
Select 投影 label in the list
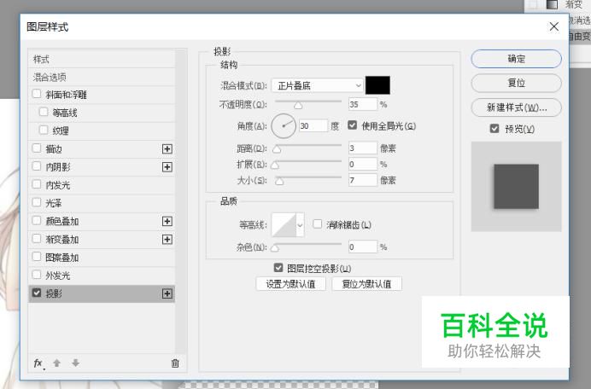coord(54,293)
